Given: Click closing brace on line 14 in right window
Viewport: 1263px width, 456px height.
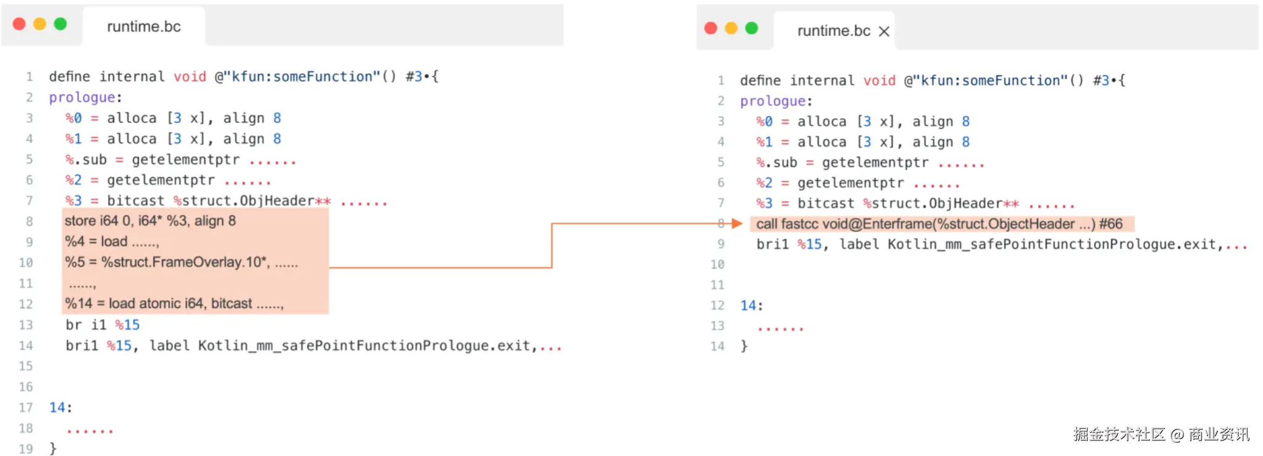Looking at the screenshot, I should point(744,346).
